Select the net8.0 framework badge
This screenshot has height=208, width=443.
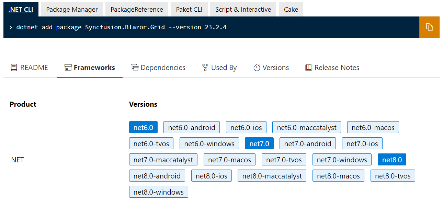pos(392,159)
